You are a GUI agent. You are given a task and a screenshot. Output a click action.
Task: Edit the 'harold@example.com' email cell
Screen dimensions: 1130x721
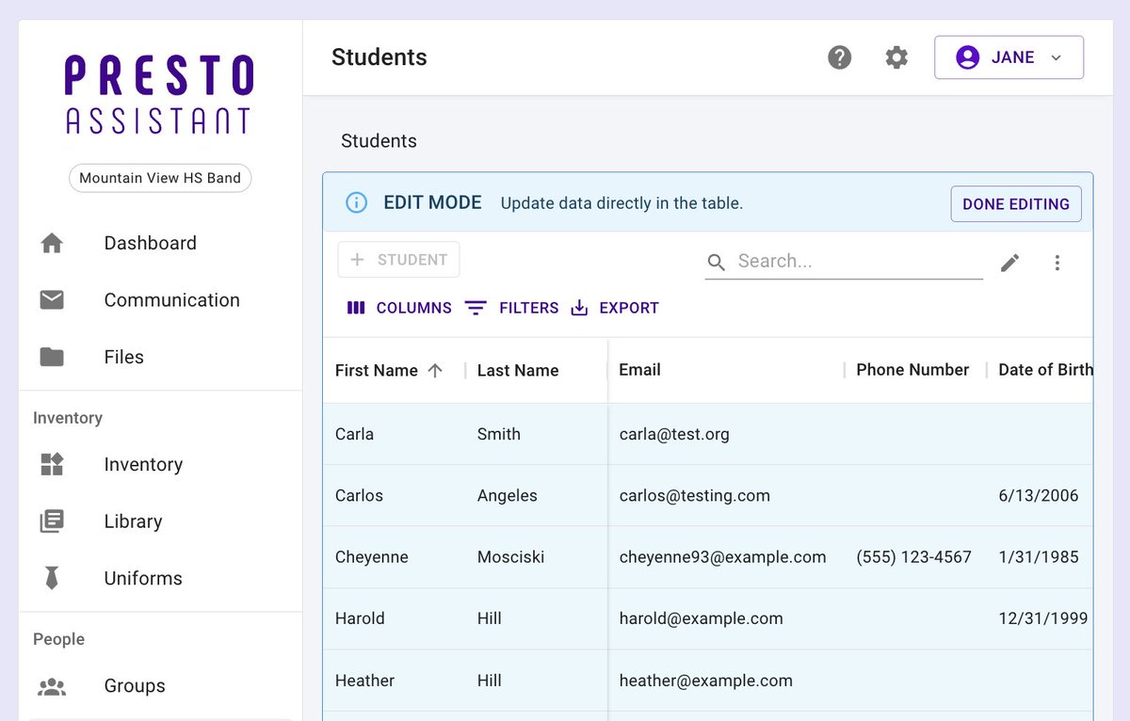tap(726, 618)
